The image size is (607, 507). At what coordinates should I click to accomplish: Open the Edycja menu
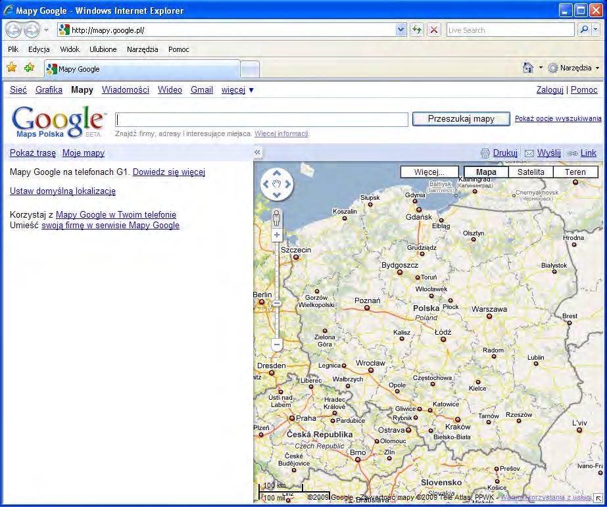(39, 49)
